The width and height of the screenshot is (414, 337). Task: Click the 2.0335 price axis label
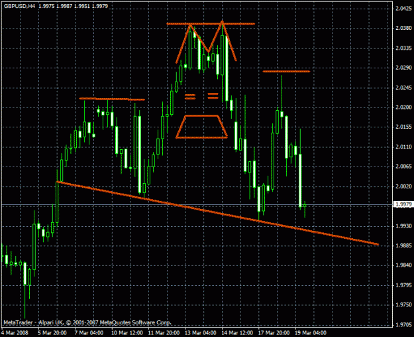[403, 48]
